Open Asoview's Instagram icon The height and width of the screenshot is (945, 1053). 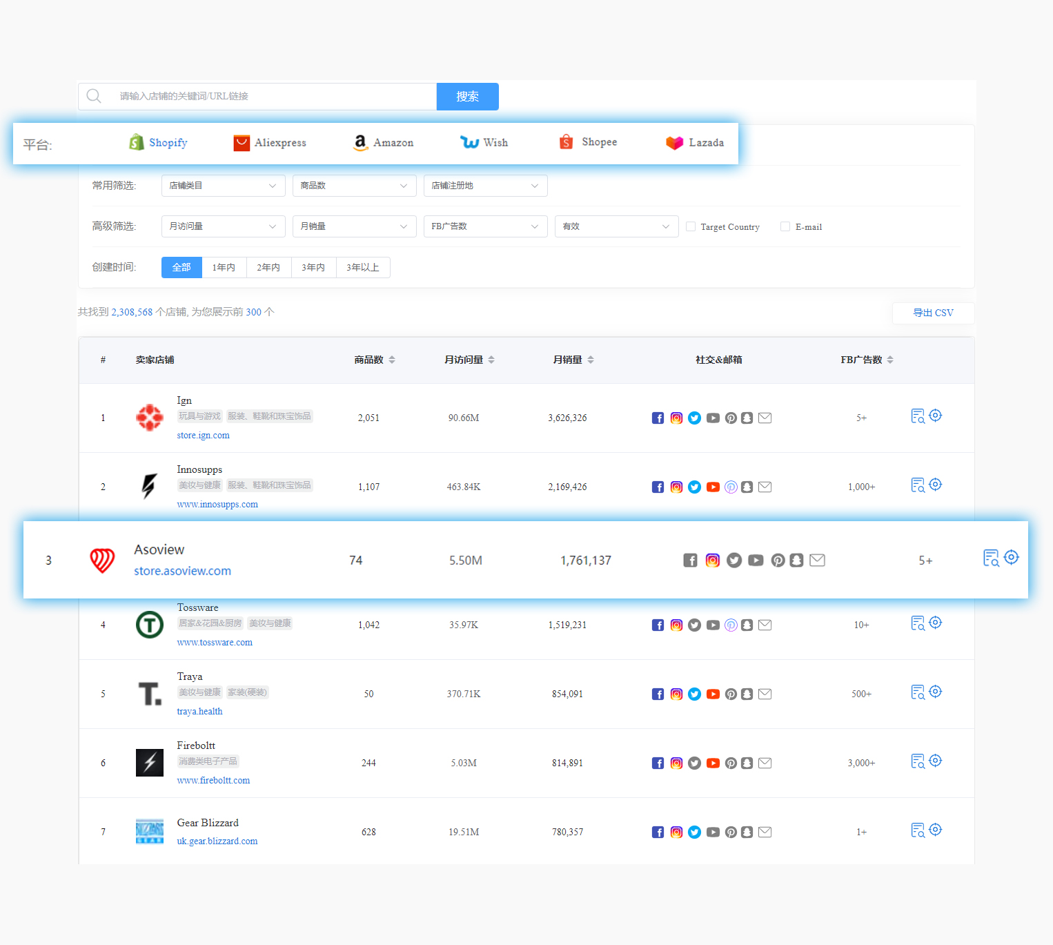[713, 561]
